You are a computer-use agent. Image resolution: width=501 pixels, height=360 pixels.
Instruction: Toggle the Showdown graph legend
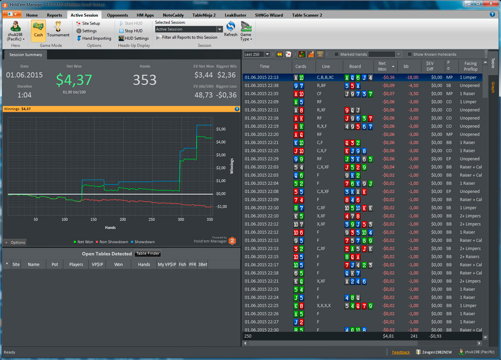143,242
